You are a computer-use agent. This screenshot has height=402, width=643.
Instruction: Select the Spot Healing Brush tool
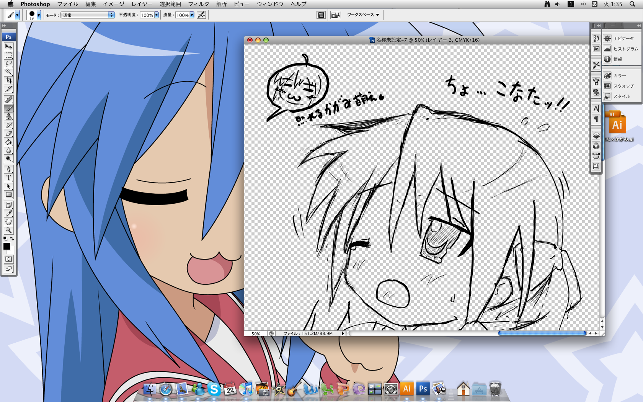pyautogui.click(x=9, y=100)
